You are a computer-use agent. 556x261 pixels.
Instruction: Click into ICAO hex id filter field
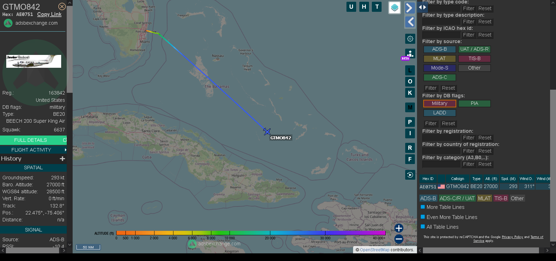(441, 35)
